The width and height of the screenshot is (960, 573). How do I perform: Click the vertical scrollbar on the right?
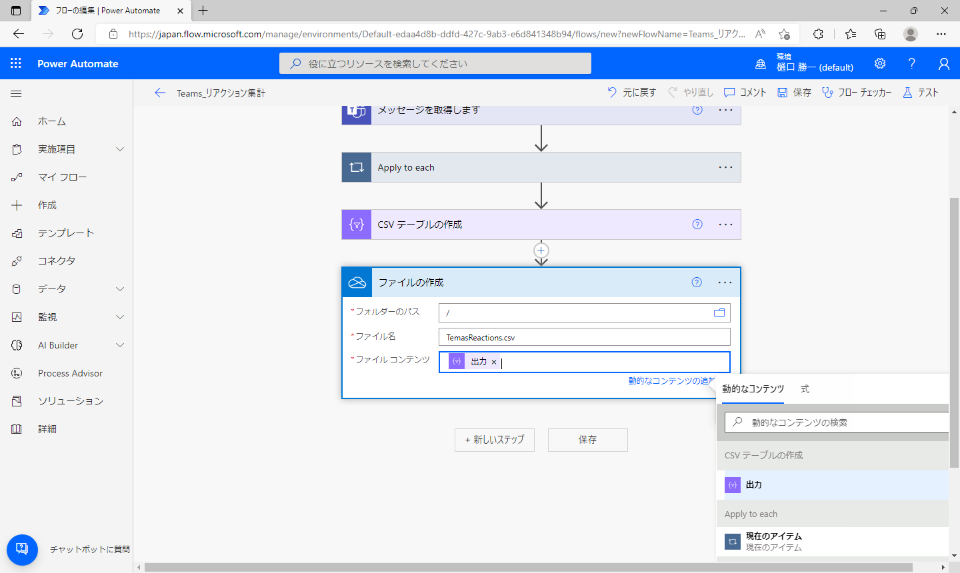pyautogui.click(x=954, y=333)
